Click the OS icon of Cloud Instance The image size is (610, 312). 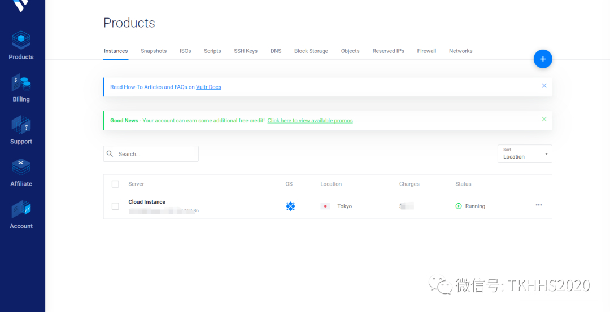pos(290,206)
